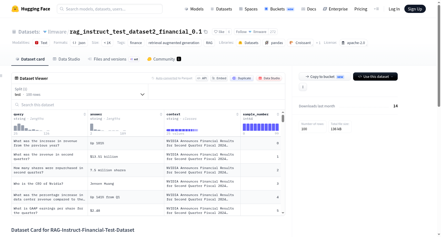The height and width of the screenshot is (237, 441).
Task: Sort the answer column
Action: 161,114
